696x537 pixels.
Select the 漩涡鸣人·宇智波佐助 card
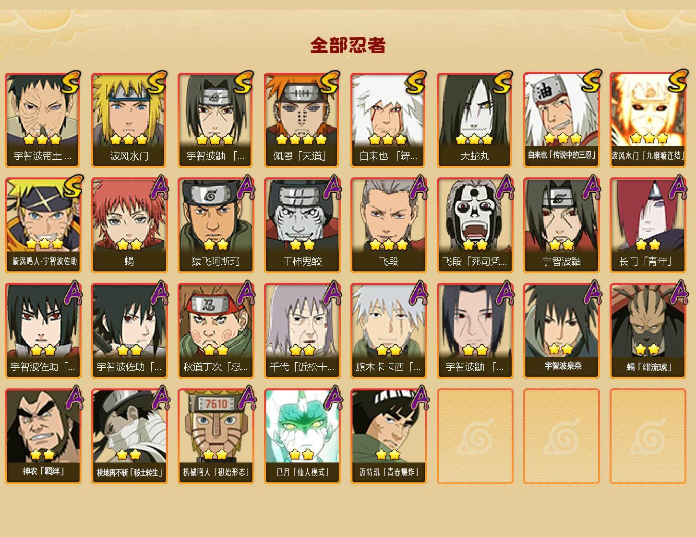43,225
